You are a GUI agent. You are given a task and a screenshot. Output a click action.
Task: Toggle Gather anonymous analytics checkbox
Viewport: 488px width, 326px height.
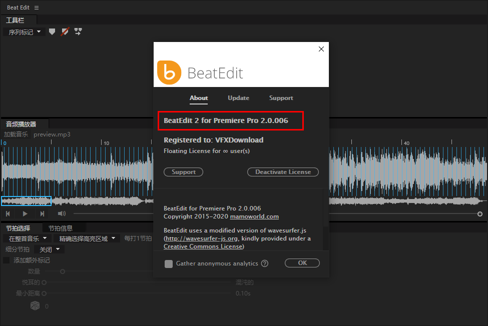point(169,264)
